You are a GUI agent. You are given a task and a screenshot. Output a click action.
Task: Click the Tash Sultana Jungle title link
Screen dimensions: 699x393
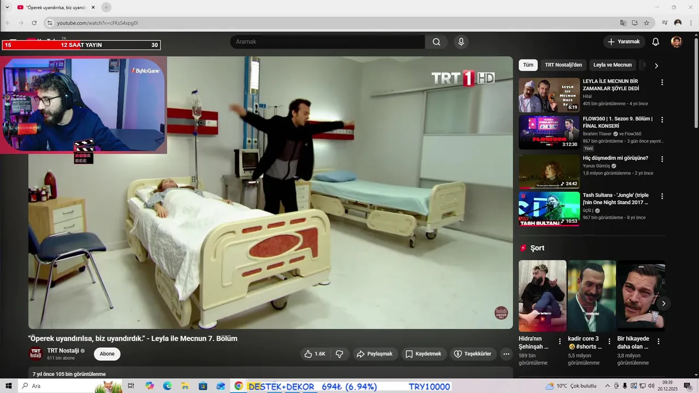tap(616, 199)
